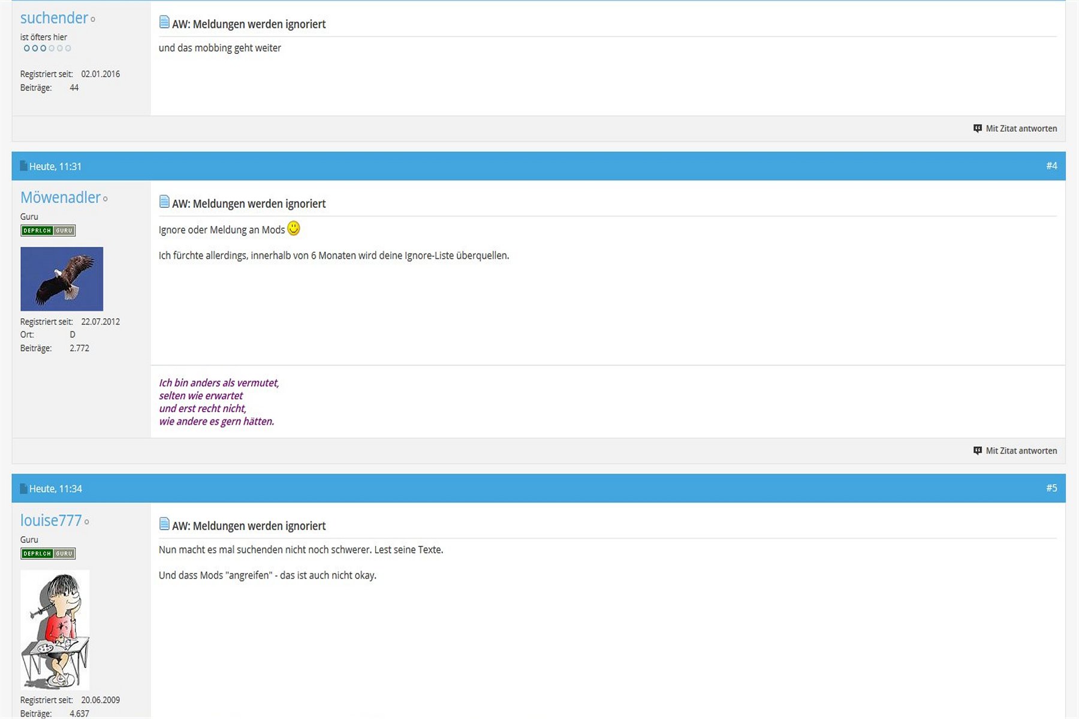Click the status indicator next to suchender
This screenshot has width=1079, height=719.
[x=93, y=20]
